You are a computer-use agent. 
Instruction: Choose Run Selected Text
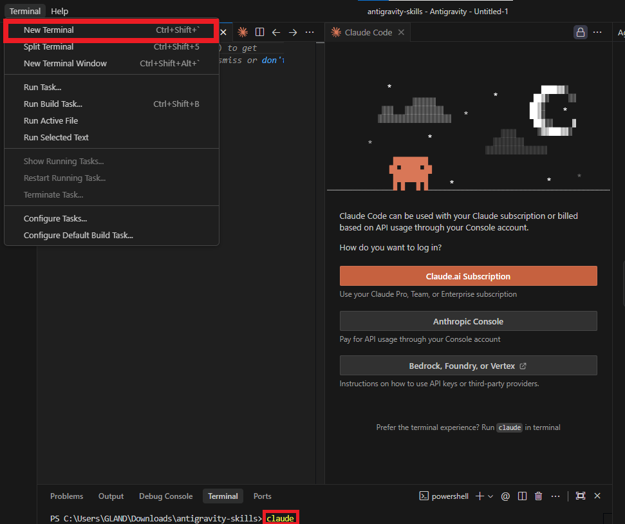pos(111,137)
